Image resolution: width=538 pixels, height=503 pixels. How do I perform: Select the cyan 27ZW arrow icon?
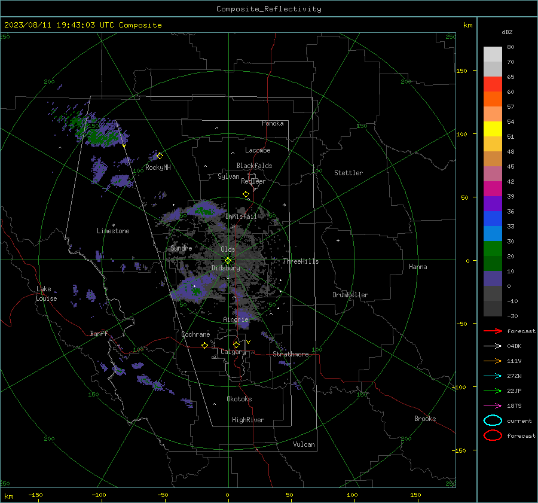493,376
